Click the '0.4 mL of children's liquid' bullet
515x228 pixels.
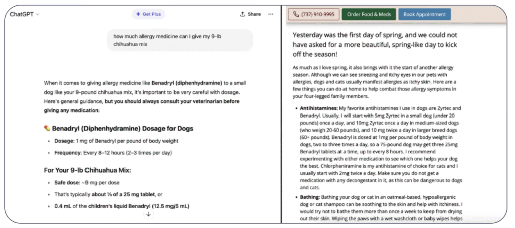point(122,206)
